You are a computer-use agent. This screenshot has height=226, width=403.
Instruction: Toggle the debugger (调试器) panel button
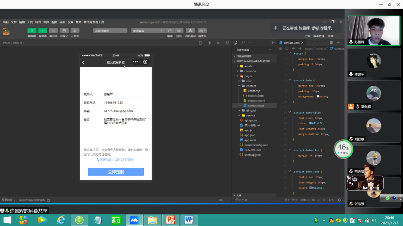click(x=53, y=31)
